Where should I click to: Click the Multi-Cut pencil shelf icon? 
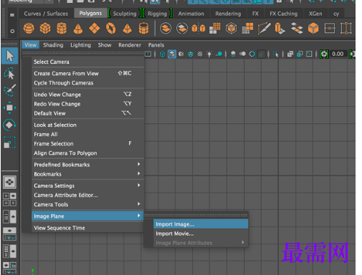pos(264,29)
